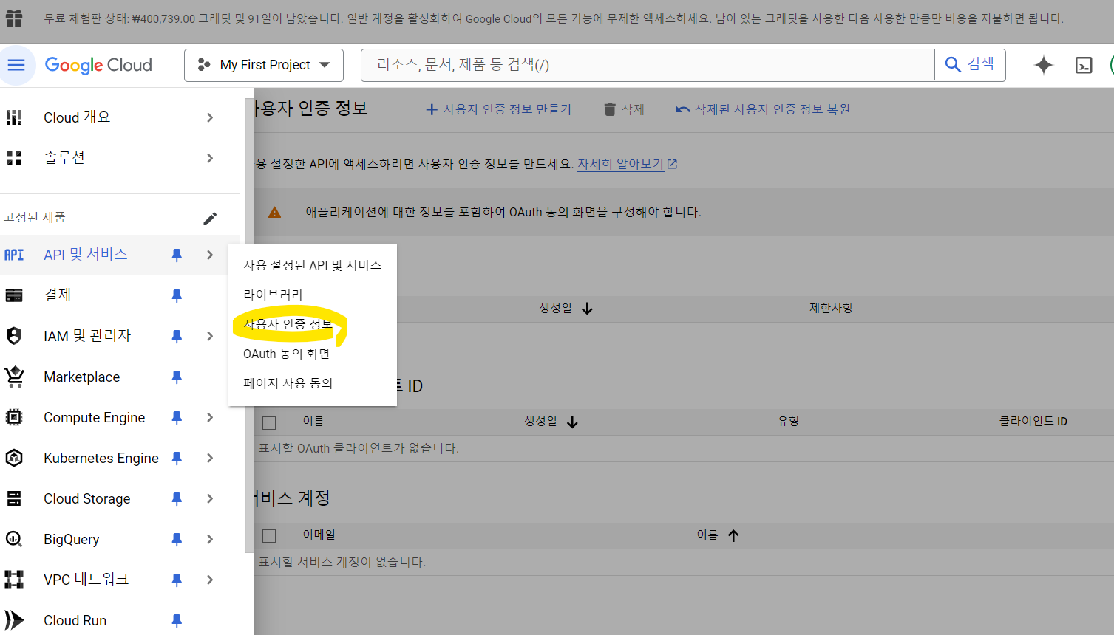Image resolution: width=1114 pixels, height=635 pixels.
Task: Click 제한사항 column header
Action: pyautogui.click(x=831, y=308)
